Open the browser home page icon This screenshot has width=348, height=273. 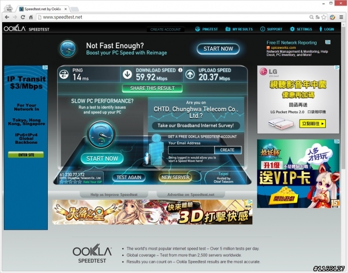(31, 17)
